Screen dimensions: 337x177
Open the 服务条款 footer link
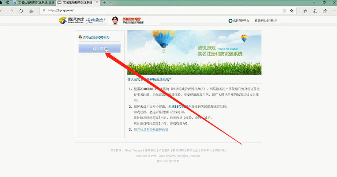point(150,150)
